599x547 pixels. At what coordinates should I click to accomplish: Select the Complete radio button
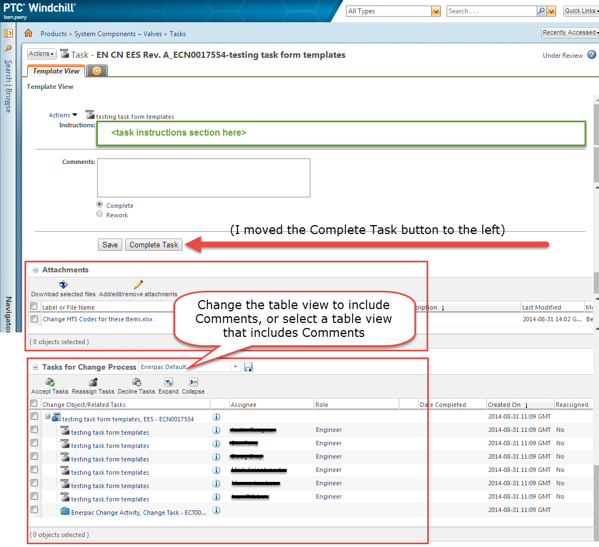point(100,204)
